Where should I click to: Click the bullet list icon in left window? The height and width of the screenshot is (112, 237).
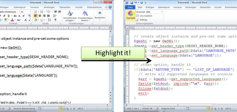click(x=35, y=11)
